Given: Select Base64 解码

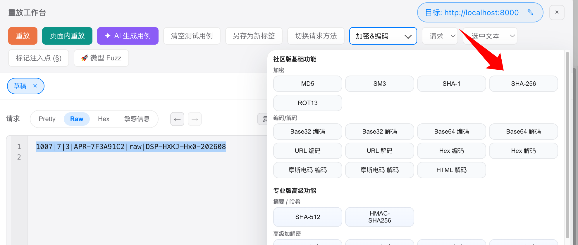Looking at the screenshot, I should (x=524, y=132).
